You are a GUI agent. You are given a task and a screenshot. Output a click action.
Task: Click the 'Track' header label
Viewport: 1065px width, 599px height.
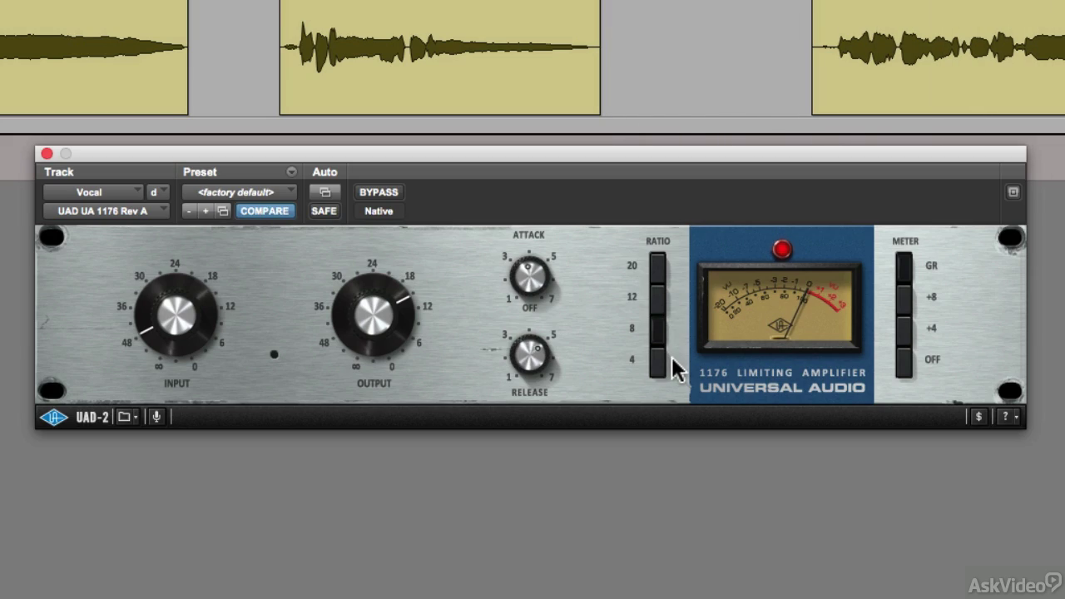(x=59, y=172)
